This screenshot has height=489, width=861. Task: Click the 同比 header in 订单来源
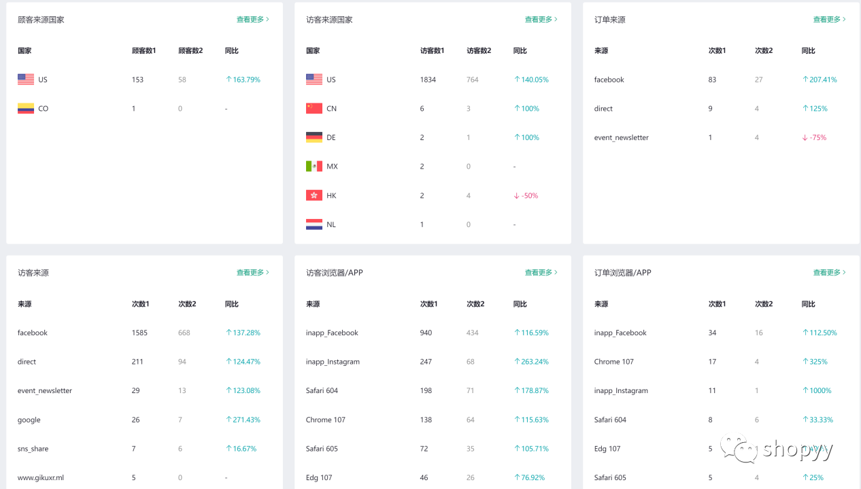(x=808, y=51)
